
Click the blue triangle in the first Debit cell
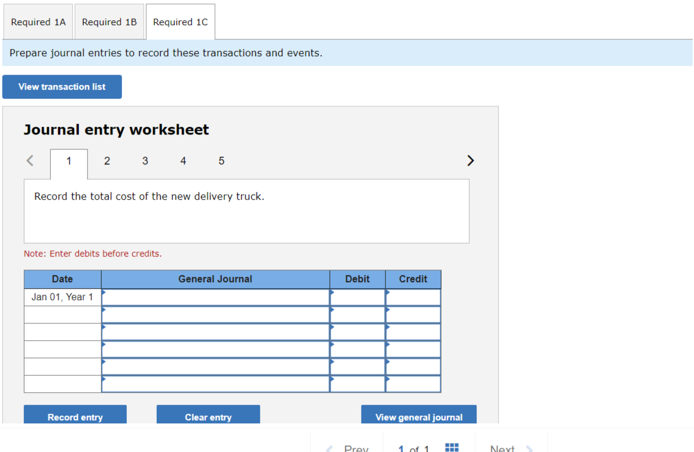tap(331, 293)
